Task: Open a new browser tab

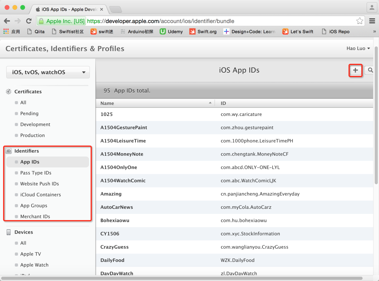Action: pyautogui.click(x=116, y=9)
